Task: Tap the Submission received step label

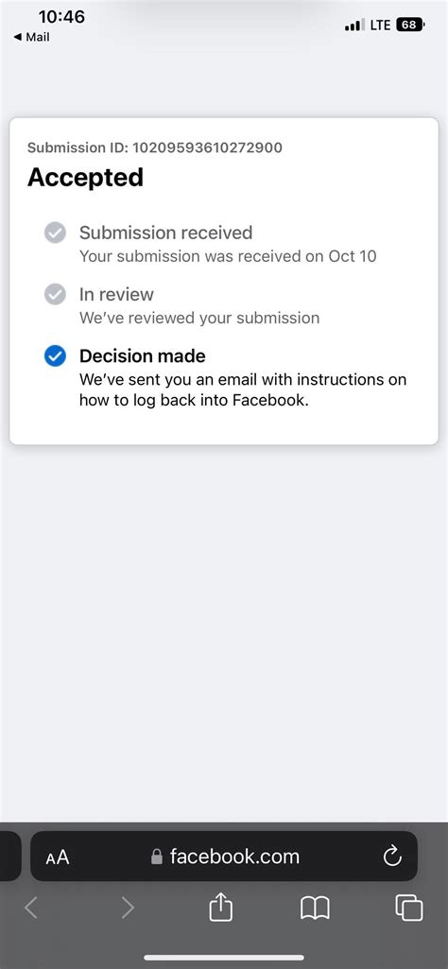Action: 165,233
